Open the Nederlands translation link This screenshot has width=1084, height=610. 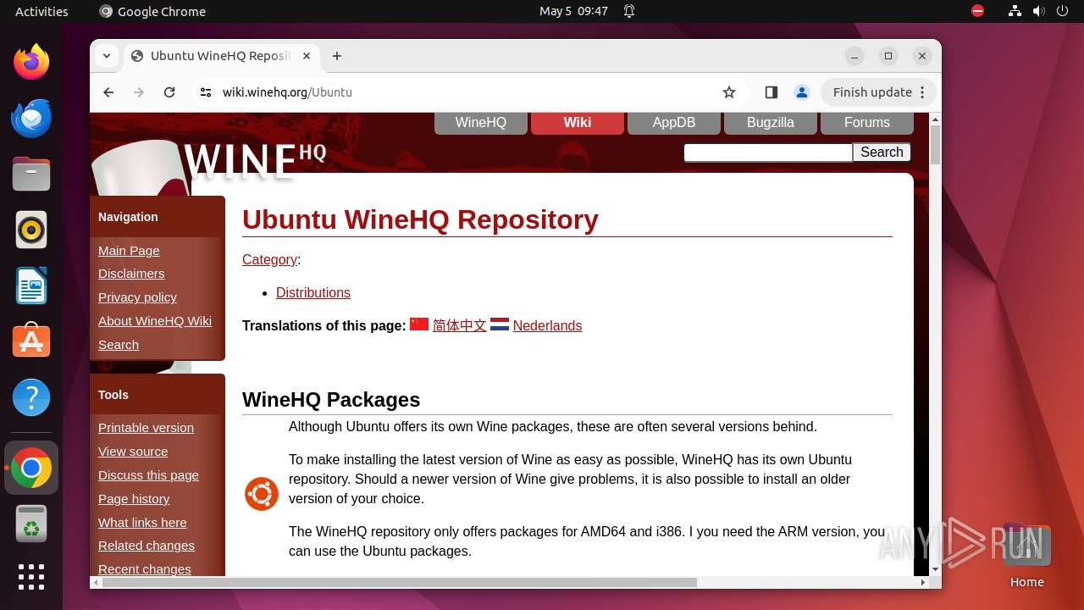(x=547, y=326)
